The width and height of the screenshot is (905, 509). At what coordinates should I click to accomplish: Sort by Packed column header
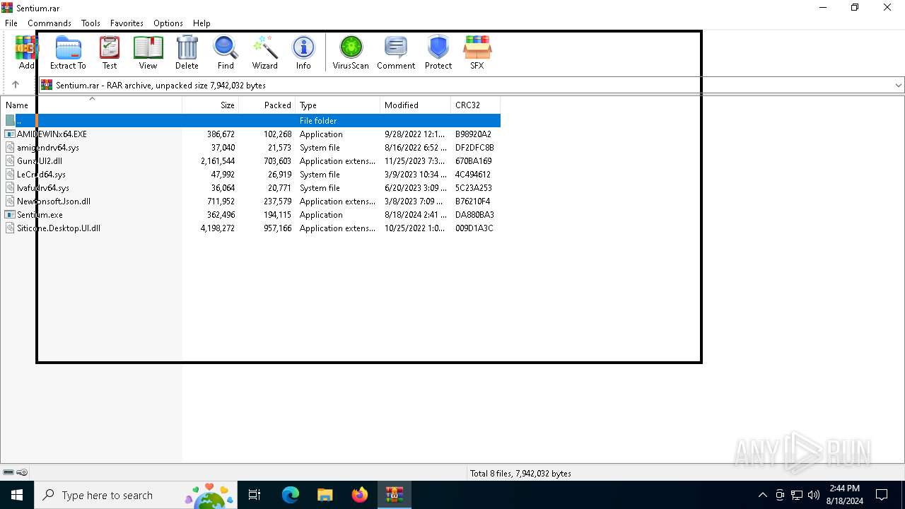(267, 105)
